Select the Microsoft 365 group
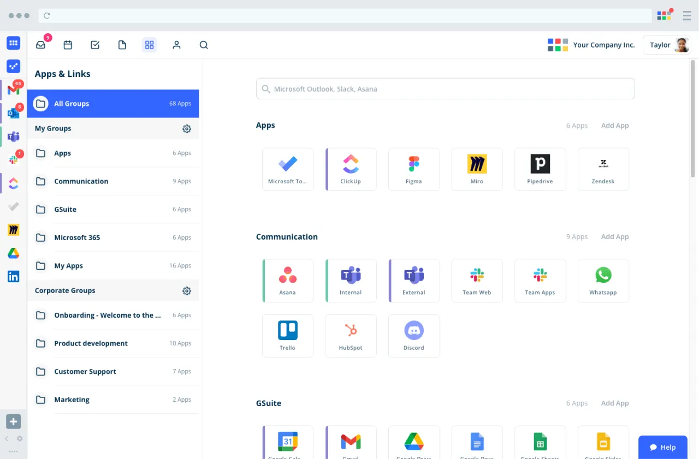 pos(113,237)
